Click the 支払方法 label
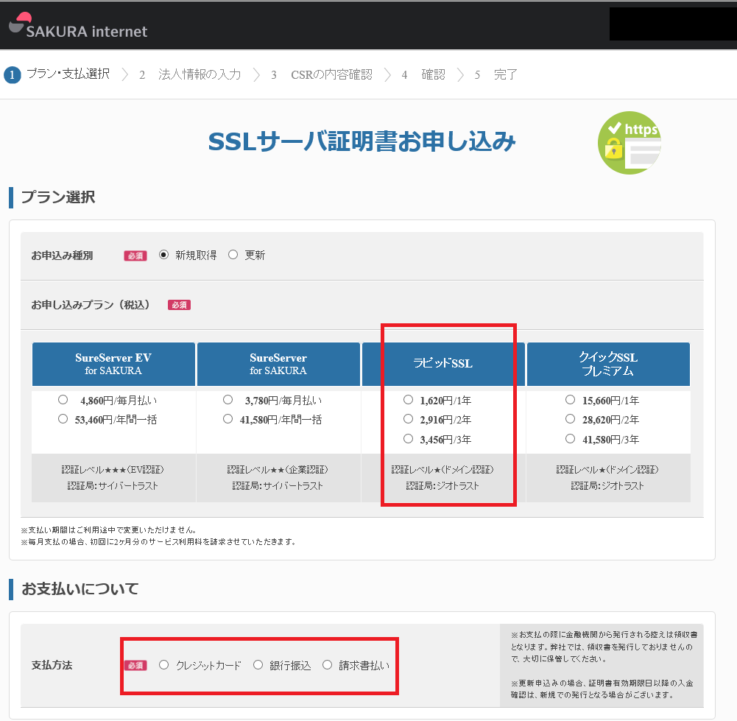Viewport: 737px width, 721px height. (x=52, y=666)
